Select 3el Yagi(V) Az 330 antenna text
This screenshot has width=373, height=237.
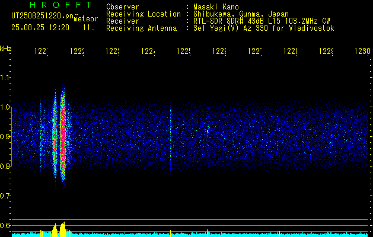(x=264, y=28)
